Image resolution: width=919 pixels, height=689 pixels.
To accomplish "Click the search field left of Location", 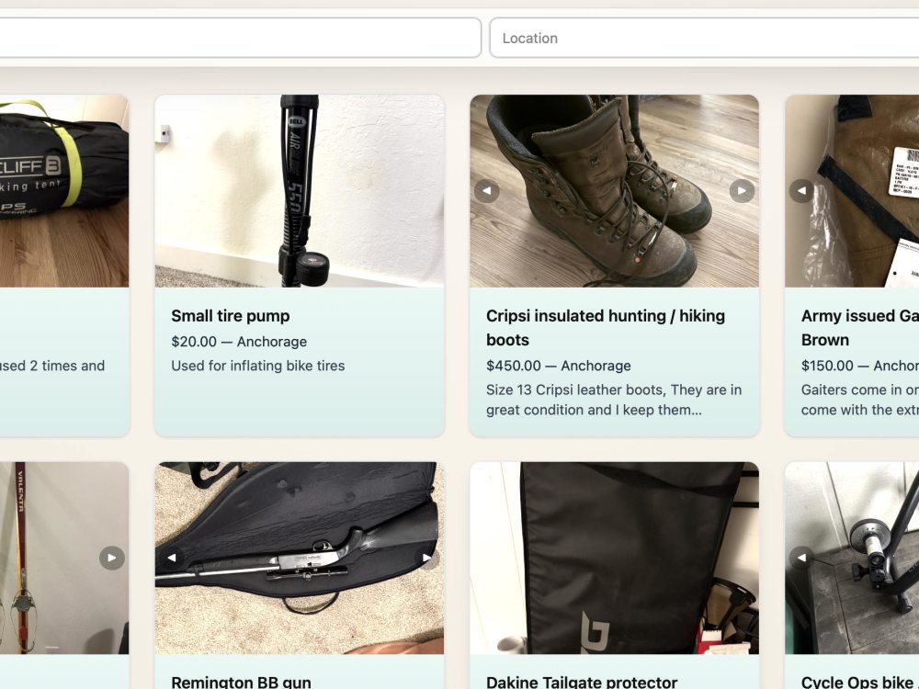I will (x=240, y=38).
